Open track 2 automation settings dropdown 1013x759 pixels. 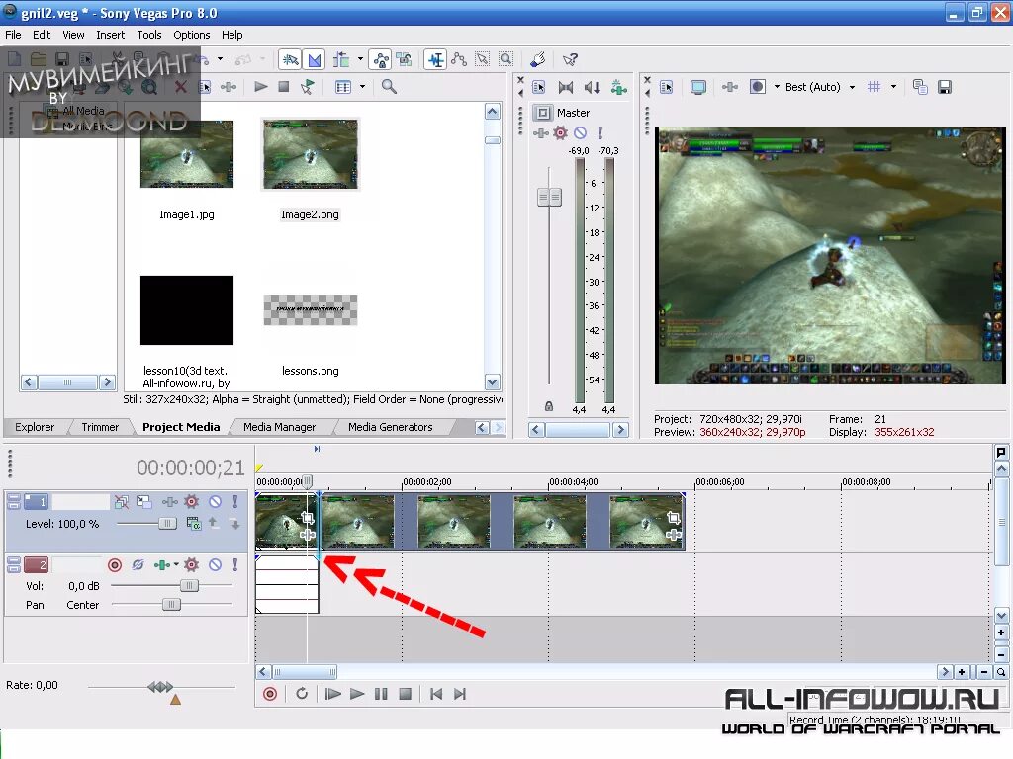click(191, 565)
